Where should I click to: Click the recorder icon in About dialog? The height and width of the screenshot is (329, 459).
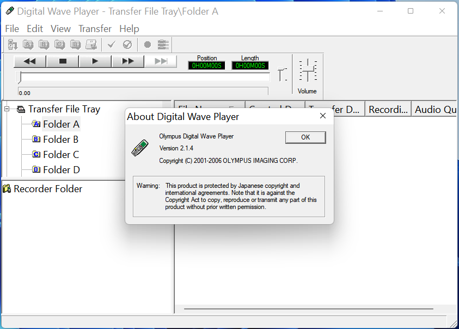point(140,148)
